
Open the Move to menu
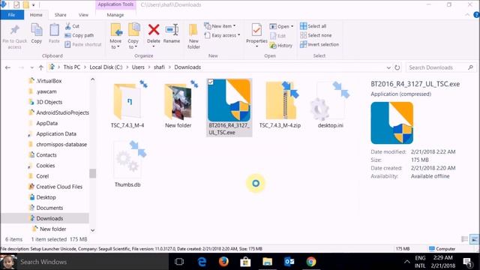point(115,36)
